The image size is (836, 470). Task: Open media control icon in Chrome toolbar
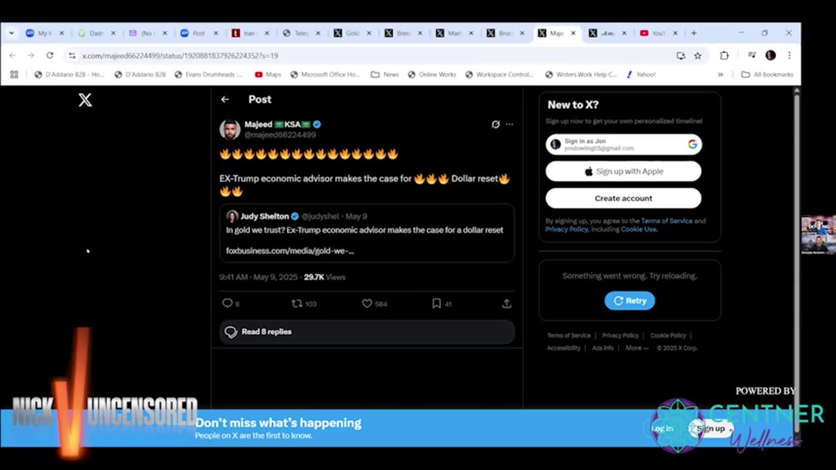click(x=752, y=55)
